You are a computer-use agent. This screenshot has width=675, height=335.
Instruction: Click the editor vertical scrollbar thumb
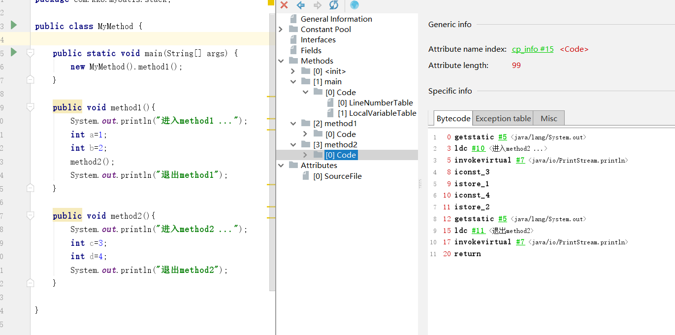click(x=272, y=153)
